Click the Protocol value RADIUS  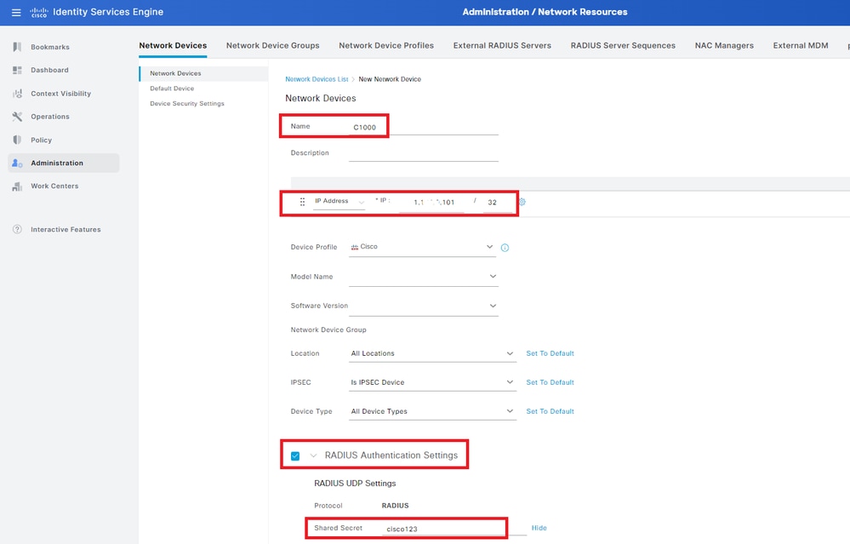coord(395,506)
